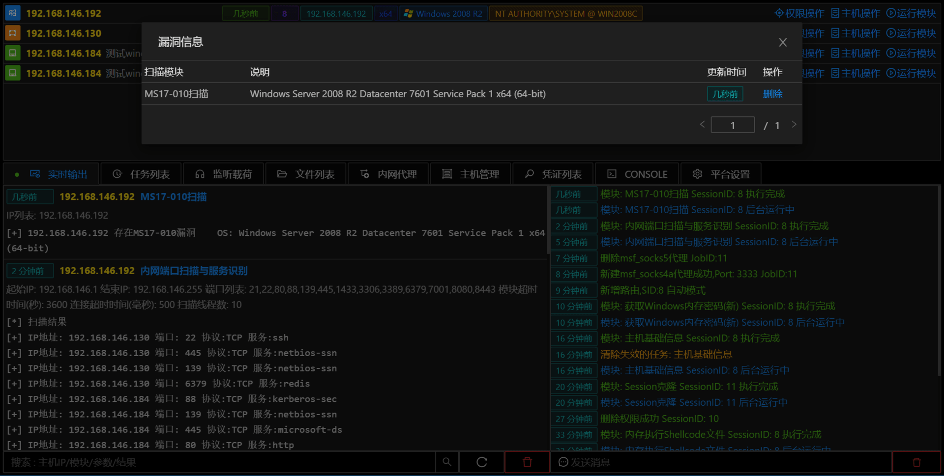This screenshot has width=944, height=476.
Task: Click session ID tag 8
Action: 284,14
